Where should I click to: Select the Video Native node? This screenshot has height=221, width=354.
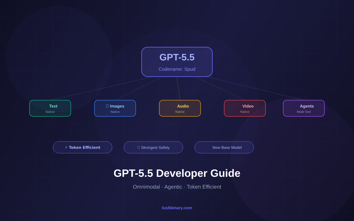[x=245, y=108]
